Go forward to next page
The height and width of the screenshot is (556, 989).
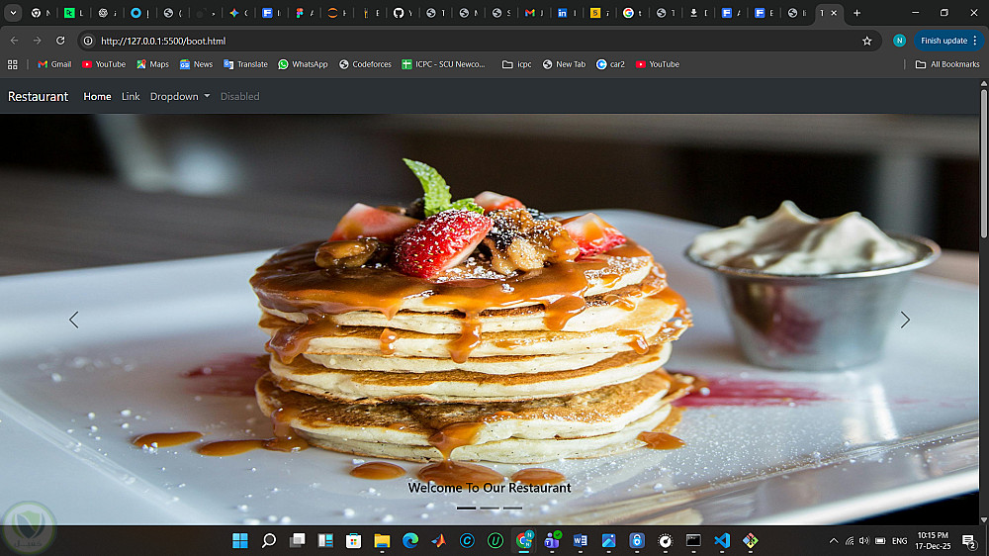click(38, 41)
